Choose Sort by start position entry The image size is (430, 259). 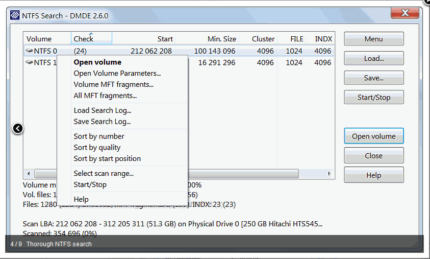pos(107,158)
